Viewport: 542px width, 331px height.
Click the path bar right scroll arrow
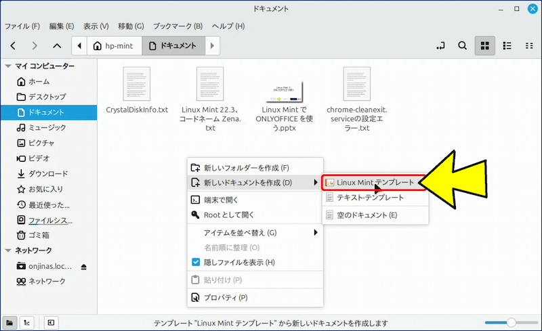(x=212, y=45)
